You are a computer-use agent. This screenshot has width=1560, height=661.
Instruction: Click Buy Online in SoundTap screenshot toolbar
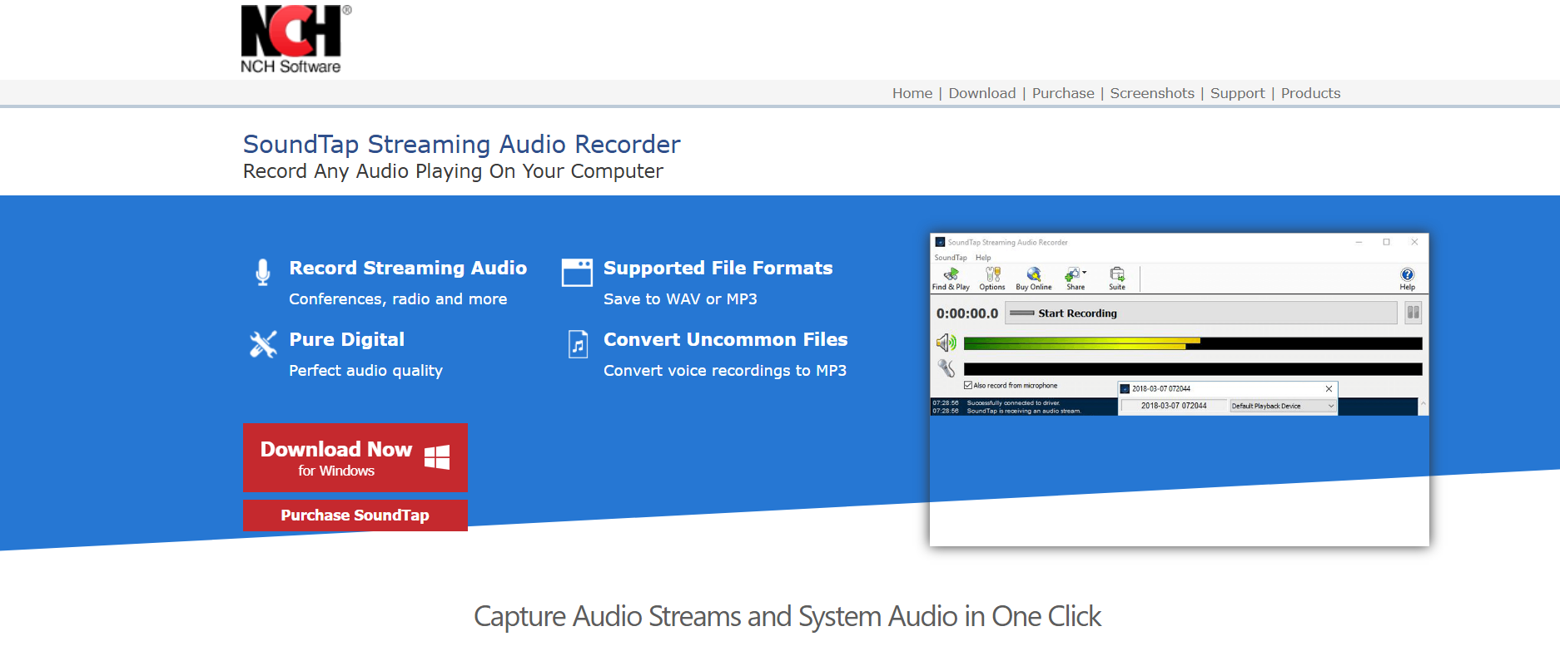tap(1034, 279)
